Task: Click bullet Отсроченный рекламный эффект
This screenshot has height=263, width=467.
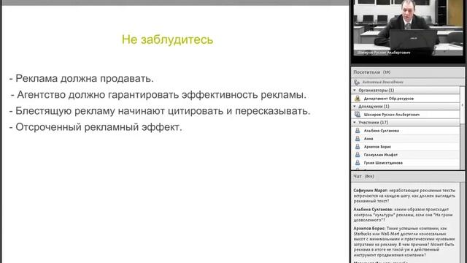Action: click(x=96, y=127)
